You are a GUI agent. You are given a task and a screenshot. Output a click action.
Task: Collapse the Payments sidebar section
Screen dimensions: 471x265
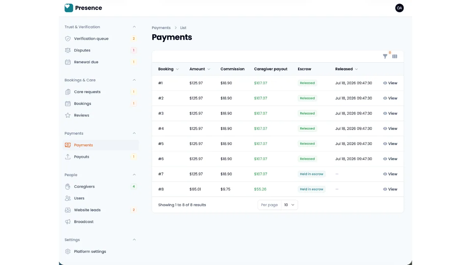click(x=134, y=133)
